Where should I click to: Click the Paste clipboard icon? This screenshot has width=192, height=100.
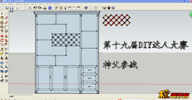pyautogui.click(x=26, y=8)
